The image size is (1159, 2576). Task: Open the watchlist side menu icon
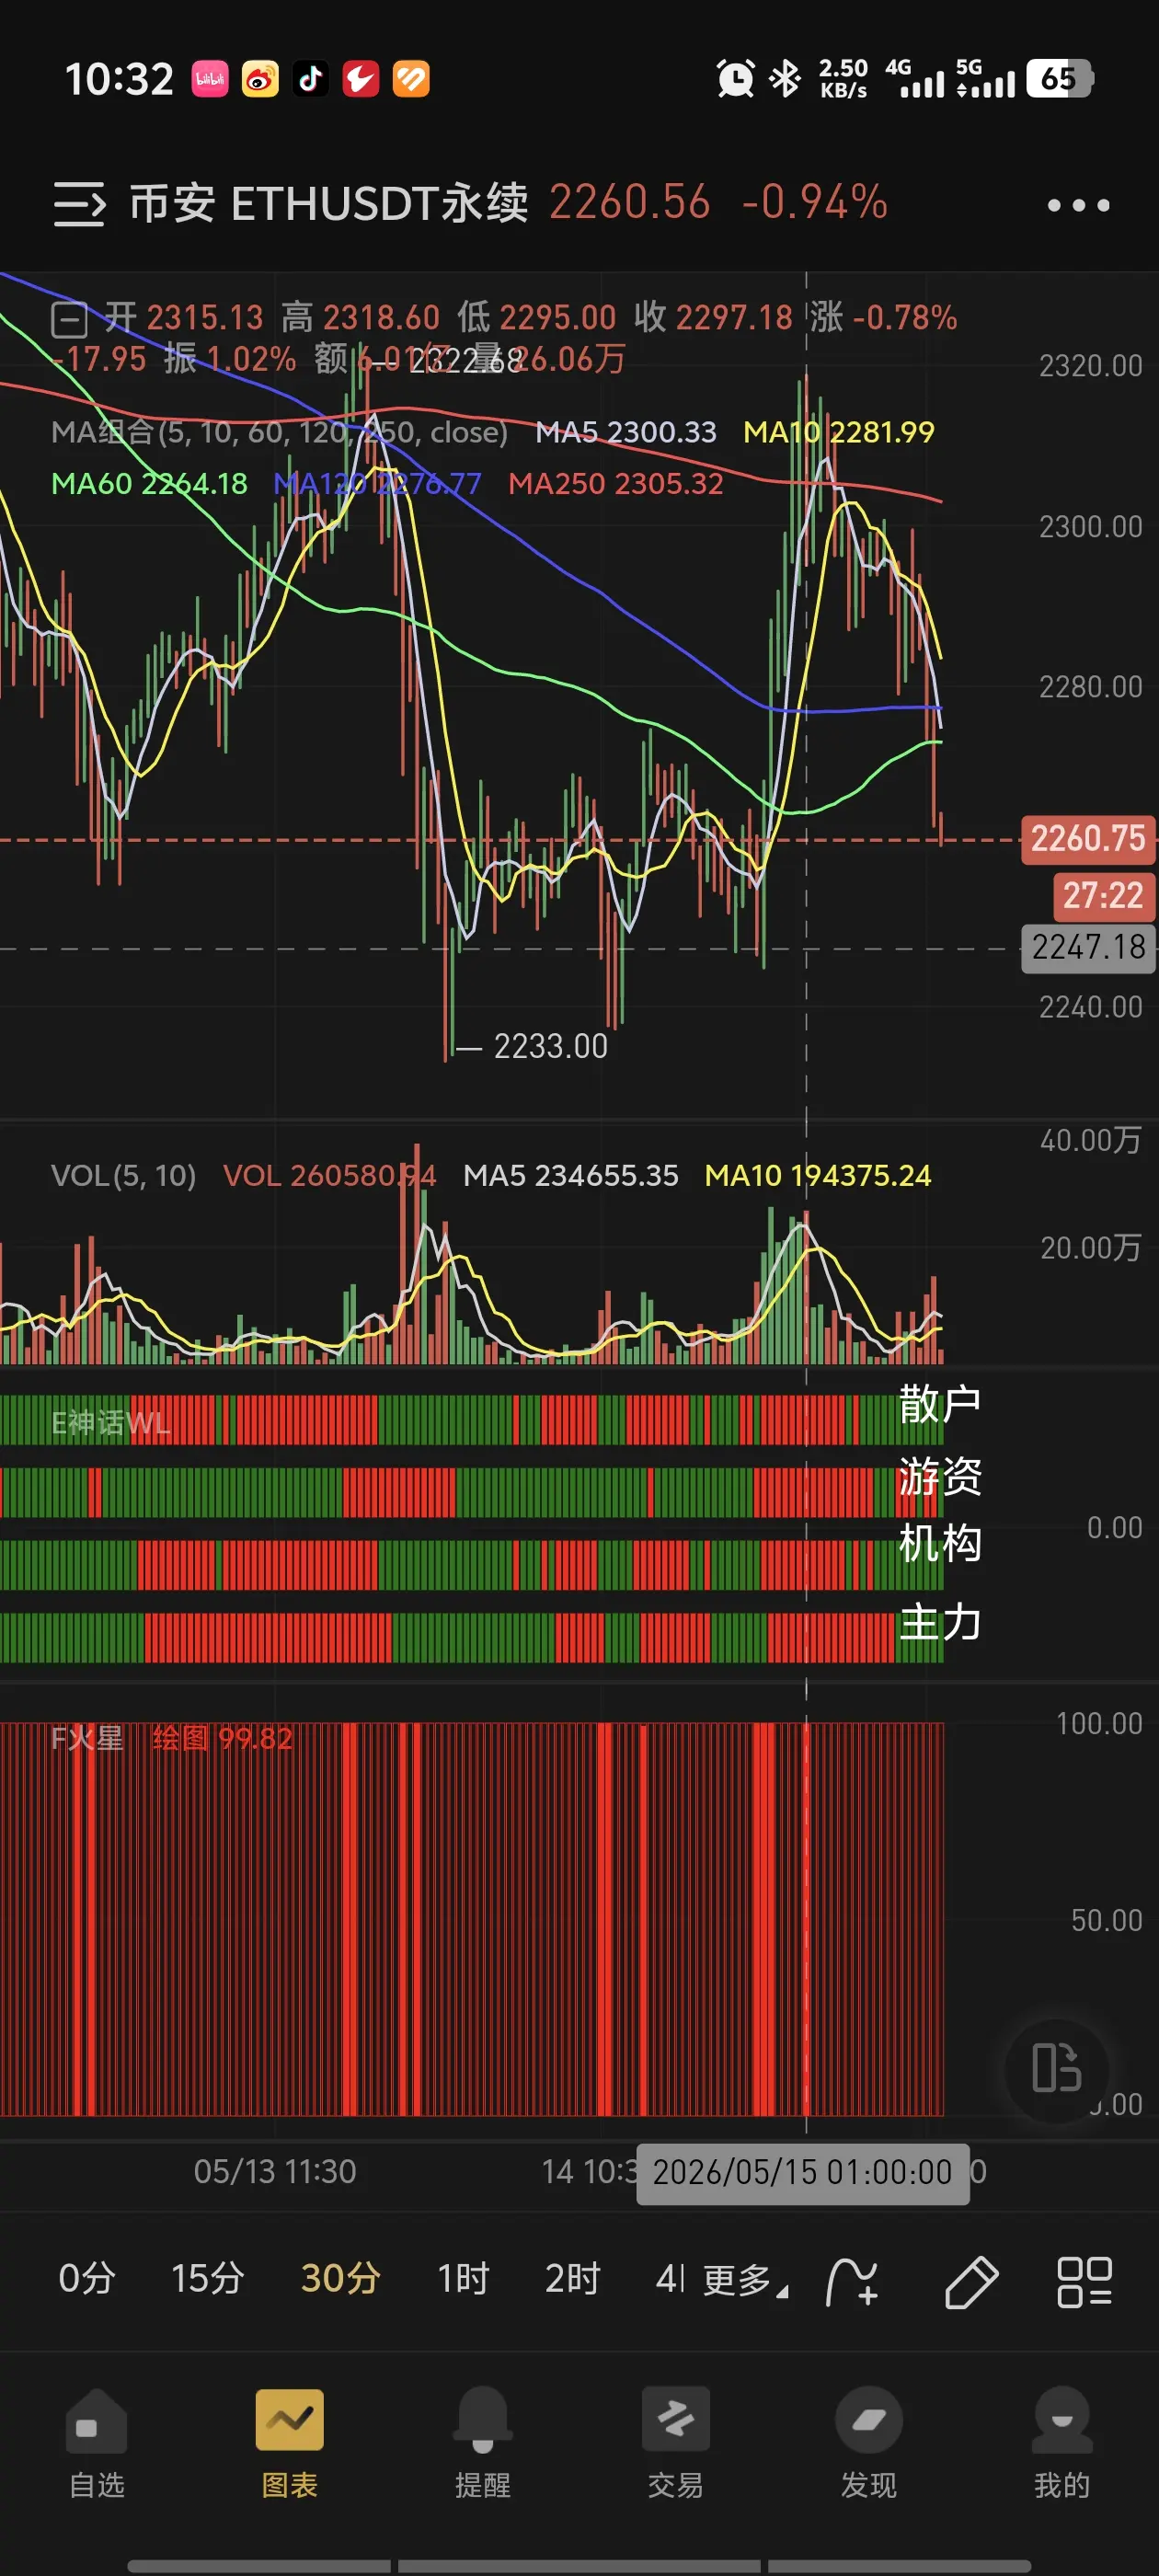pyautogui.click(x=79, y=204)
